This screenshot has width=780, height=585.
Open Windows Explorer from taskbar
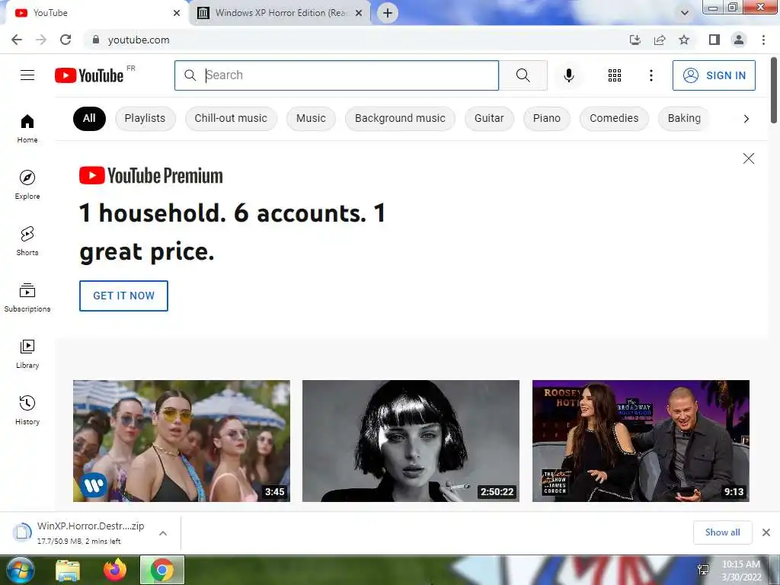pyautogui.click(x=68, y=571)
